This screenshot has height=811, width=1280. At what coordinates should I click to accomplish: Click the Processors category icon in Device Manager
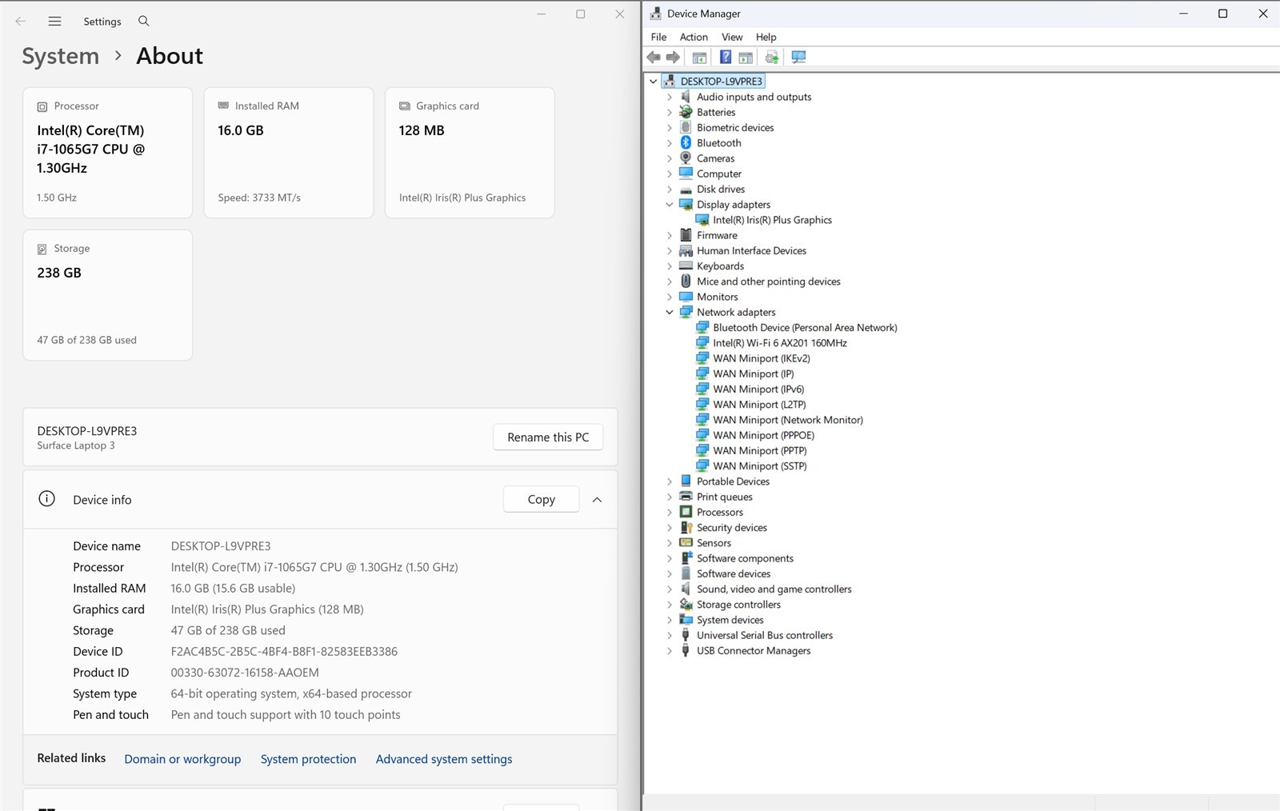tap(686, 512)
